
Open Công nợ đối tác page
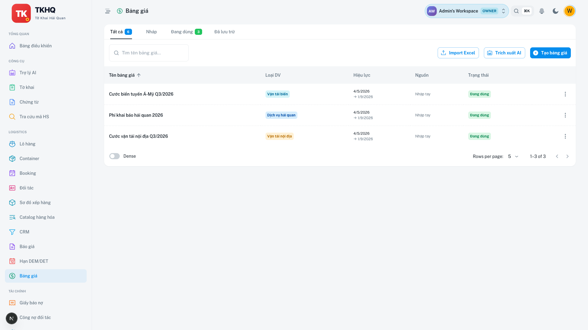[46, 317]
